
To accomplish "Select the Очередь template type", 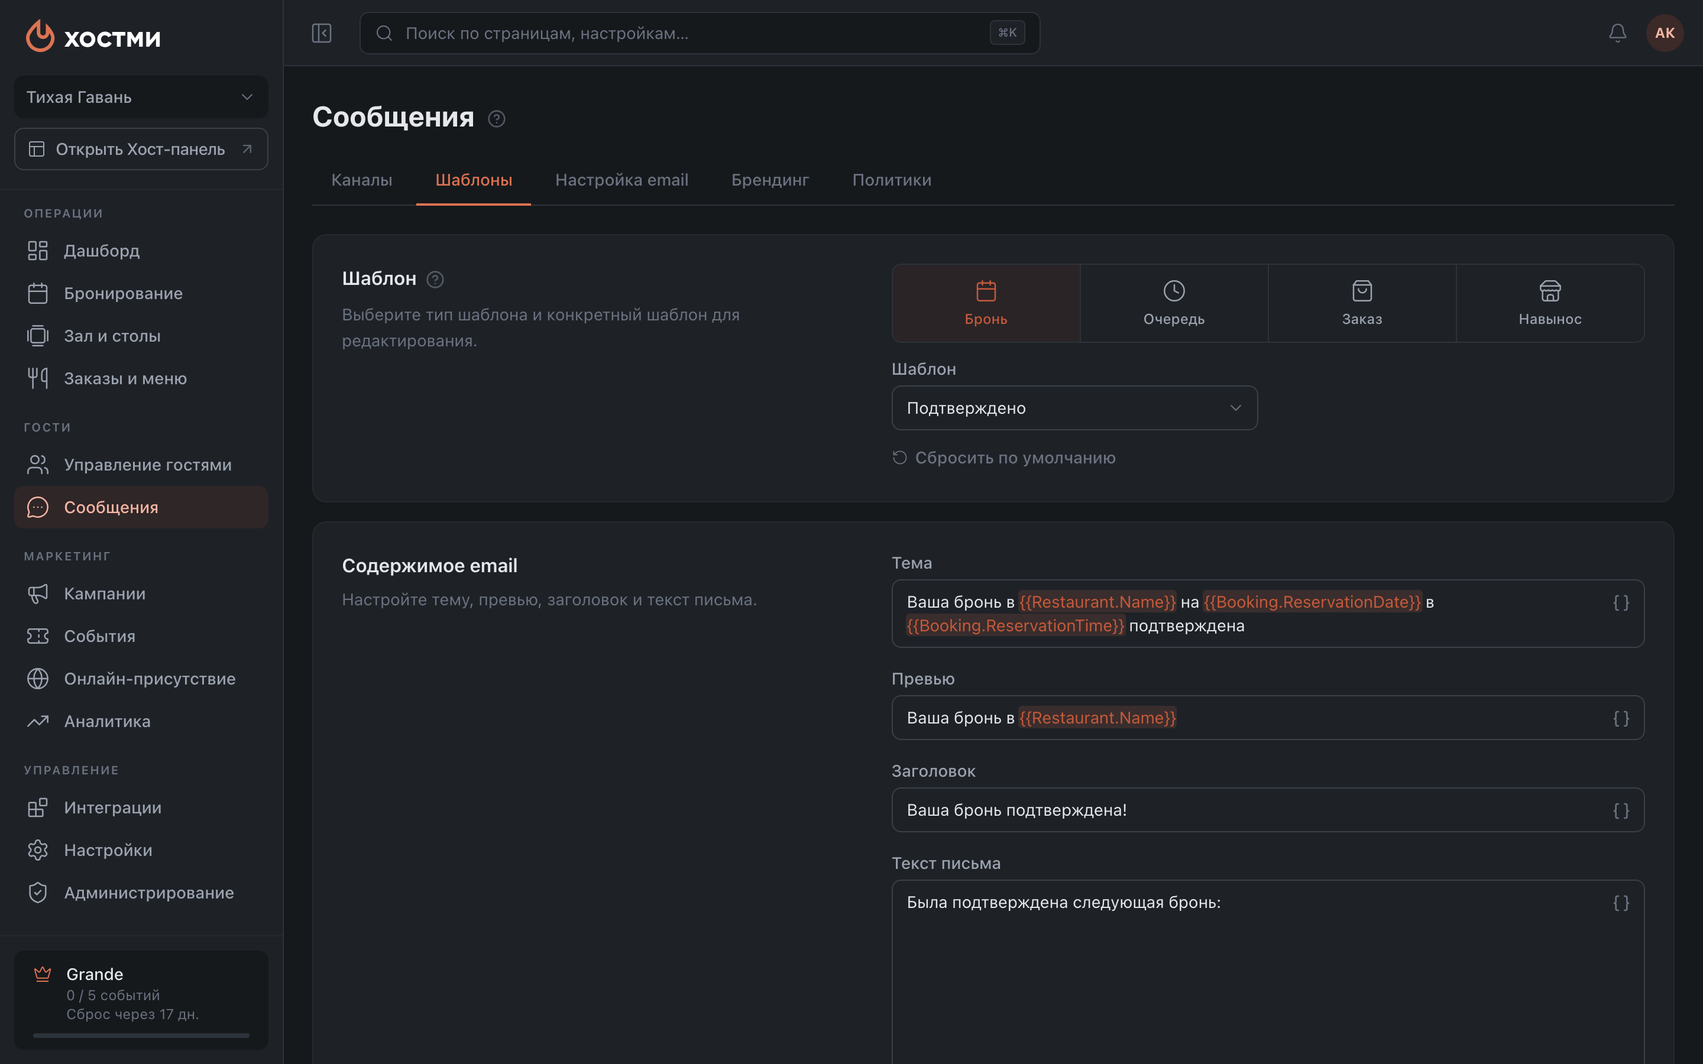I will point(1174,303).
